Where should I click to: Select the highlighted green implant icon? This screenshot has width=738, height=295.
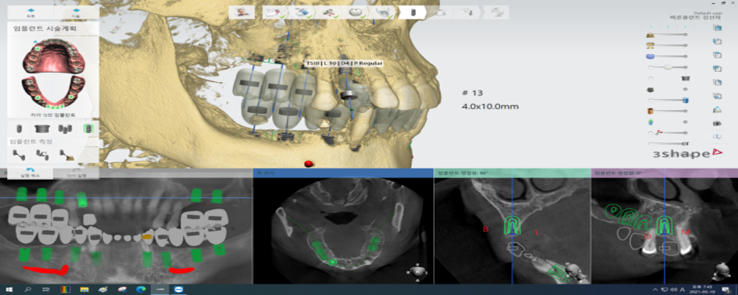click(88, 128)
